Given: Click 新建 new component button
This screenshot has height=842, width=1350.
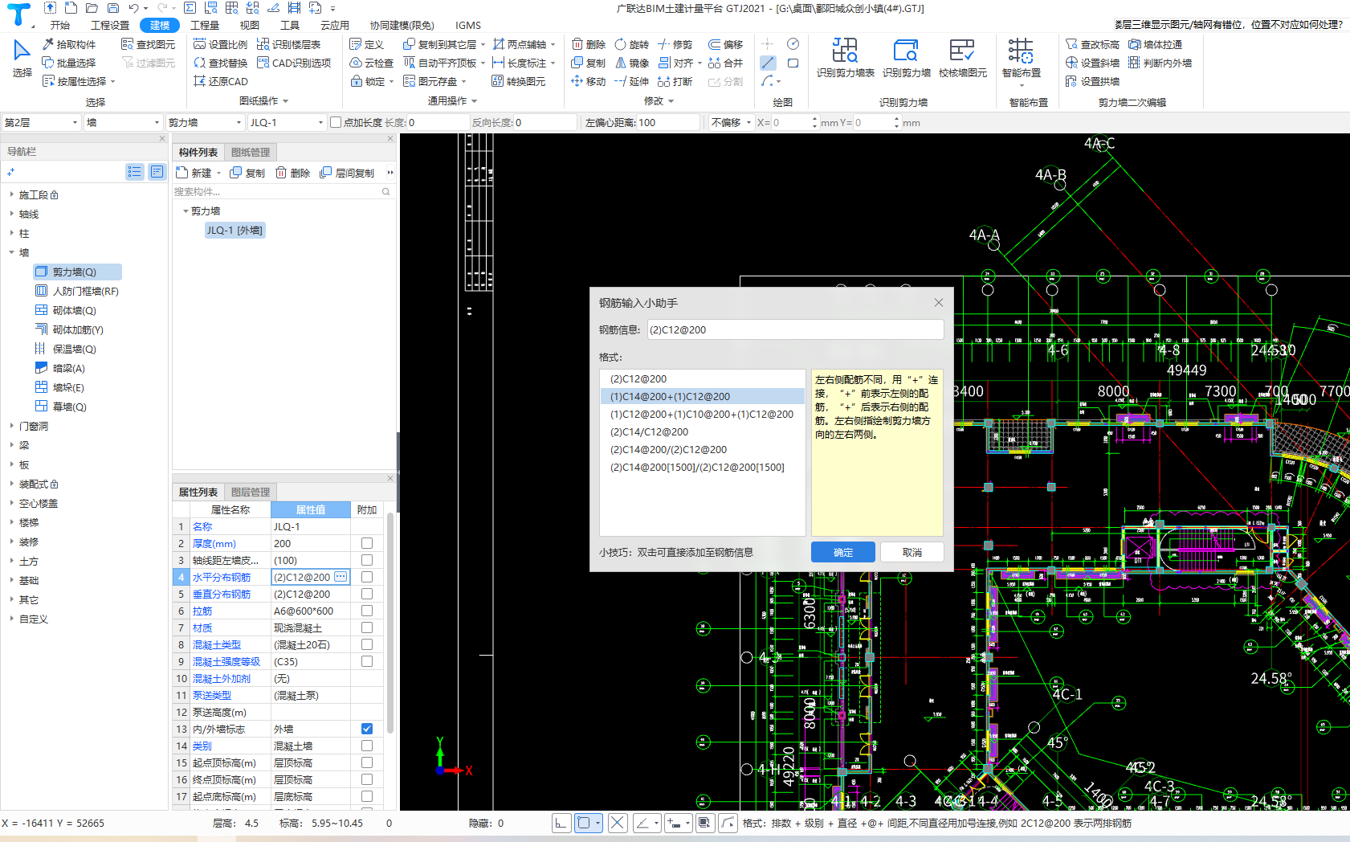Looking at the screenshot, I should point(194,173).
